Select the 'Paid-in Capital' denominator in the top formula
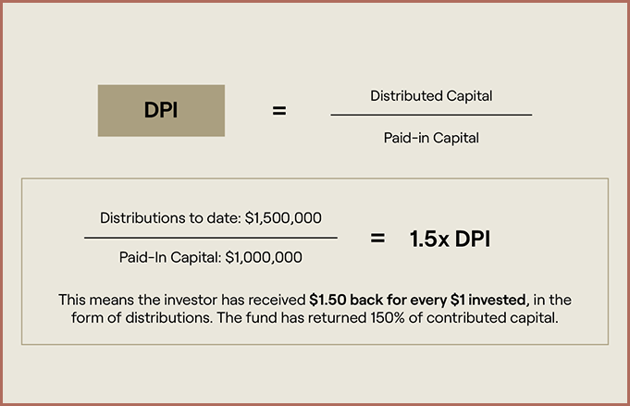Screen dimensions: 630x406 pos(431,137)
